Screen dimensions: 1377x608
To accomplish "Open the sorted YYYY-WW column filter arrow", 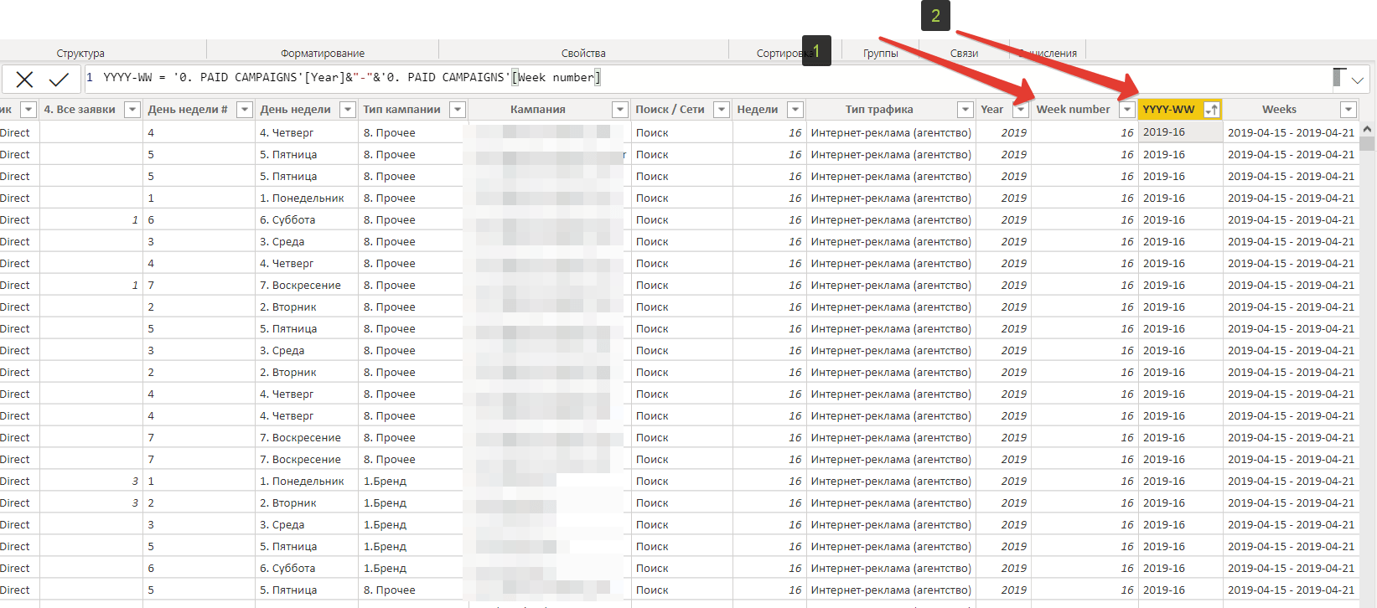I will pyautogui.click(x=1212, y=110).
